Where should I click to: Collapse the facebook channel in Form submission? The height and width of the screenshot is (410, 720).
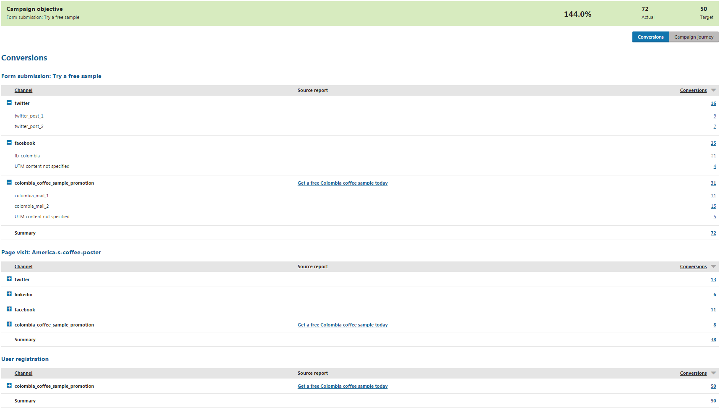[9, 143]
